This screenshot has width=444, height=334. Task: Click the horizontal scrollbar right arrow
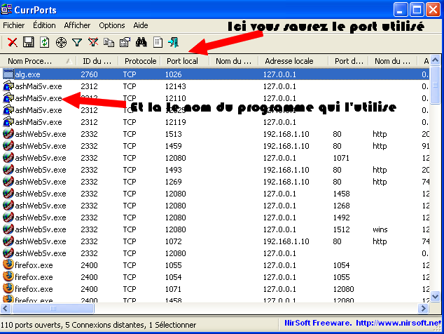point(423,308)
